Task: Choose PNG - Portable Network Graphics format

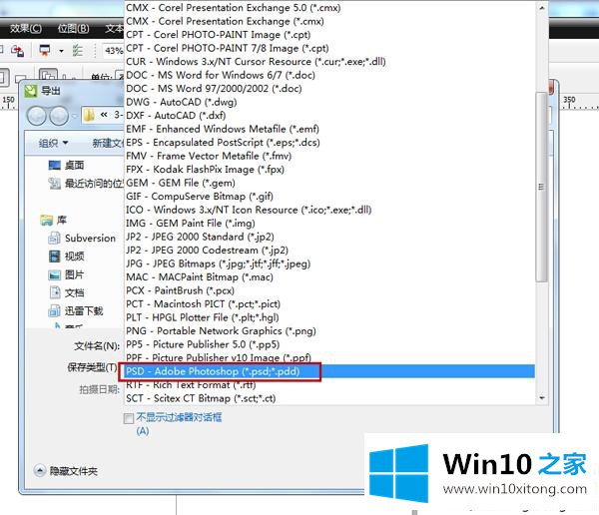Action: pyautogui.click(x=330, y=330)
